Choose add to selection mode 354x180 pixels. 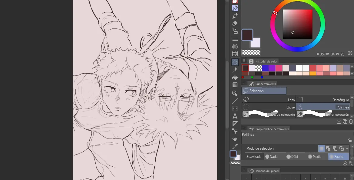pos(328,148)
